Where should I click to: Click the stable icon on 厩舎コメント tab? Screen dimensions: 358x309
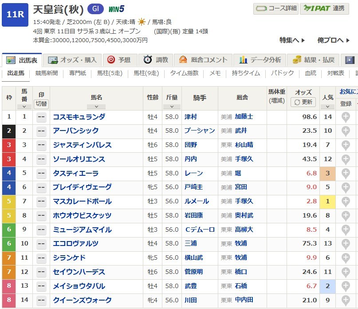[183, 60]
